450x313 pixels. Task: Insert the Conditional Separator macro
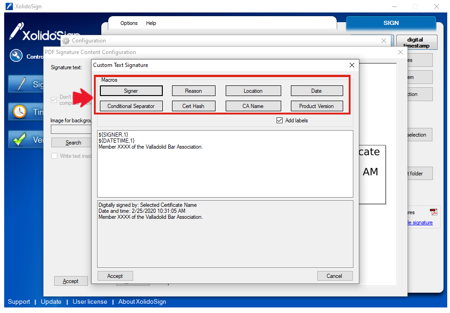tap(131, 106)
